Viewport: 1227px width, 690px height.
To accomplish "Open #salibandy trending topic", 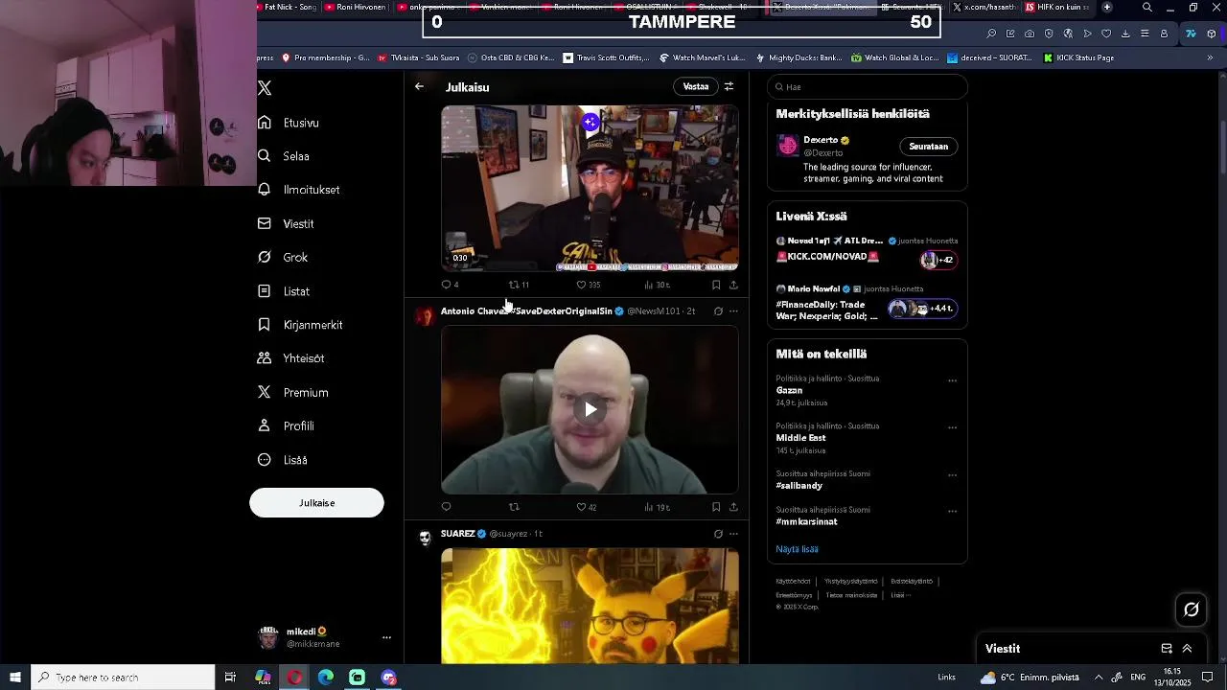I will [x=799, y=486].
